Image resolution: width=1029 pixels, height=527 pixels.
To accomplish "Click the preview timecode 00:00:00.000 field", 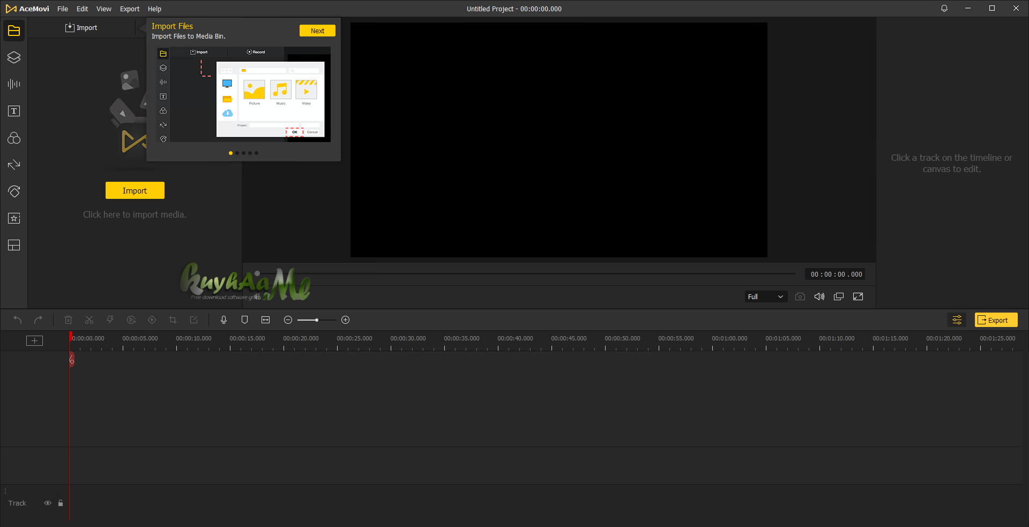I will pos(836,274).
